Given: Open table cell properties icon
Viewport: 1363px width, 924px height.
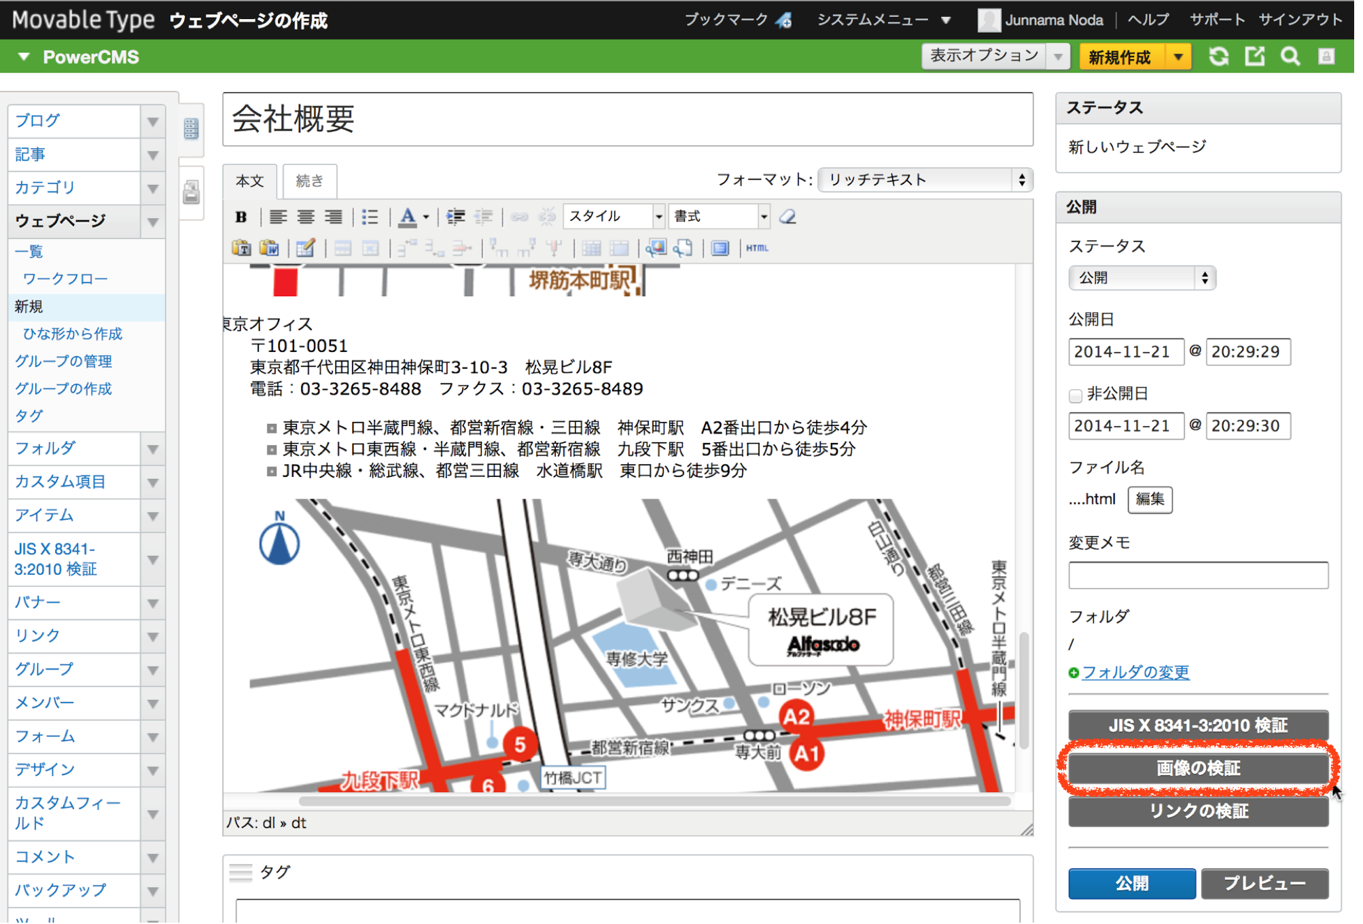Looking at the screenshot, I should tap(370, 249).
